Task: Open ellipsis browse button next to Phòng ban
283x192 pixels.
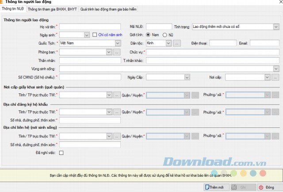Action: (117, 52)
